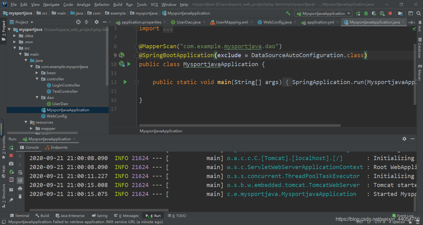Toggle the Maven tool window button

click(x=420, y=73)
